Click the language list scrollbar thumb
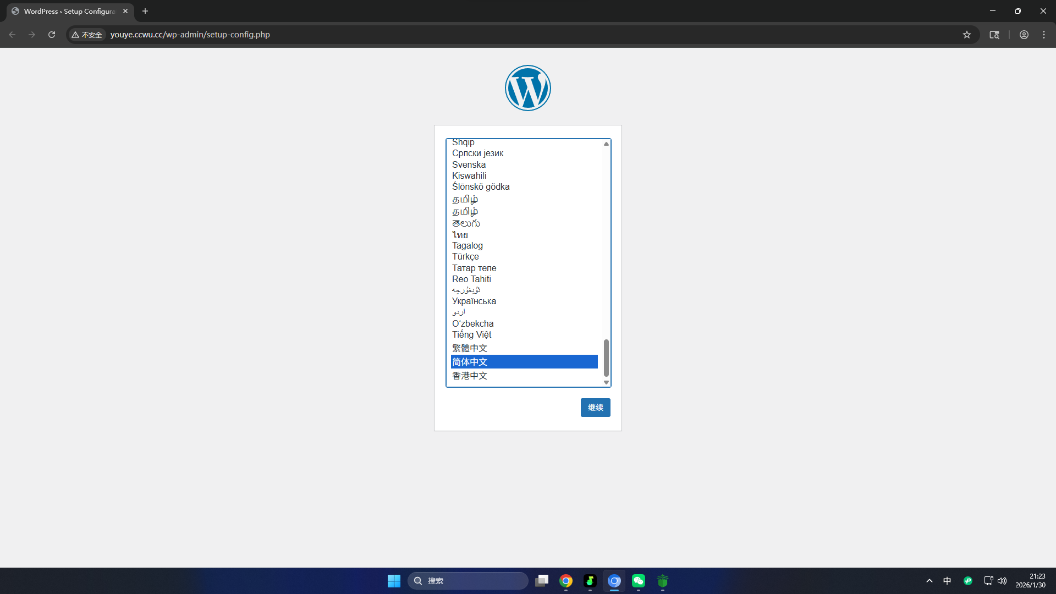1056x594 pixels. pos(606,358)
